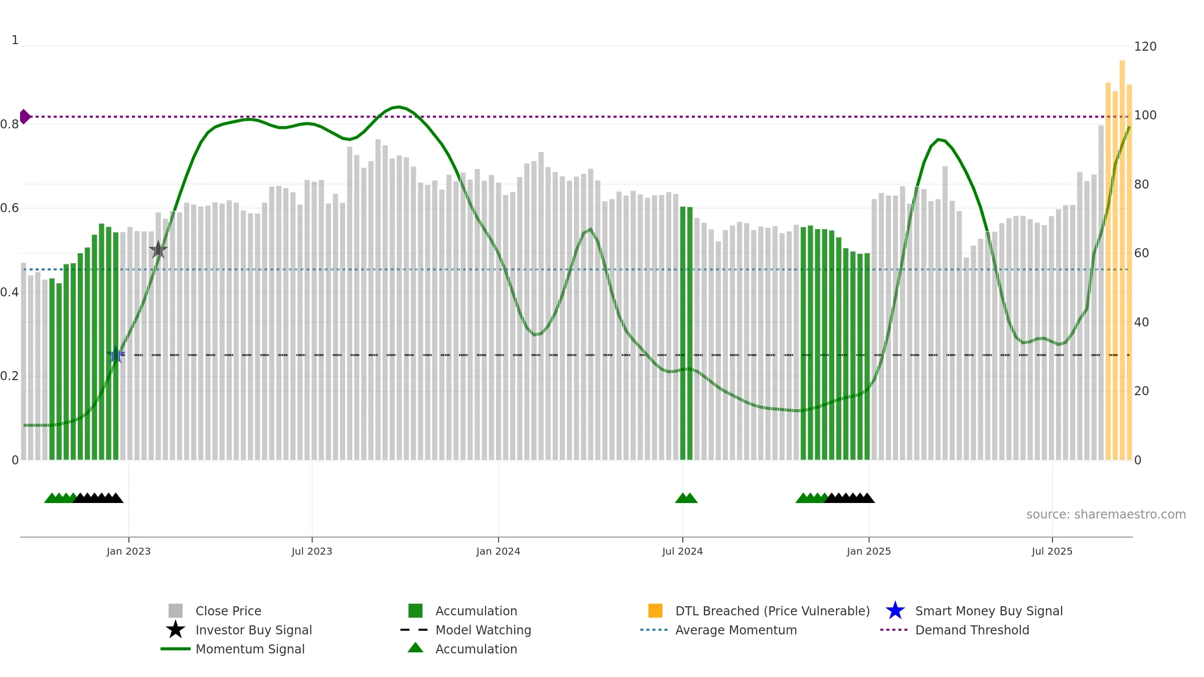Click the purple diamond Demand Threshold marker
1204x677 pixels.
tap(25, 116)
